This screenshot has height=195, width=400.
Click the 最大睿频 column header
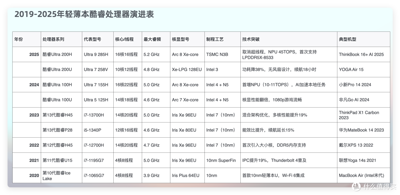tap(156, 39)
